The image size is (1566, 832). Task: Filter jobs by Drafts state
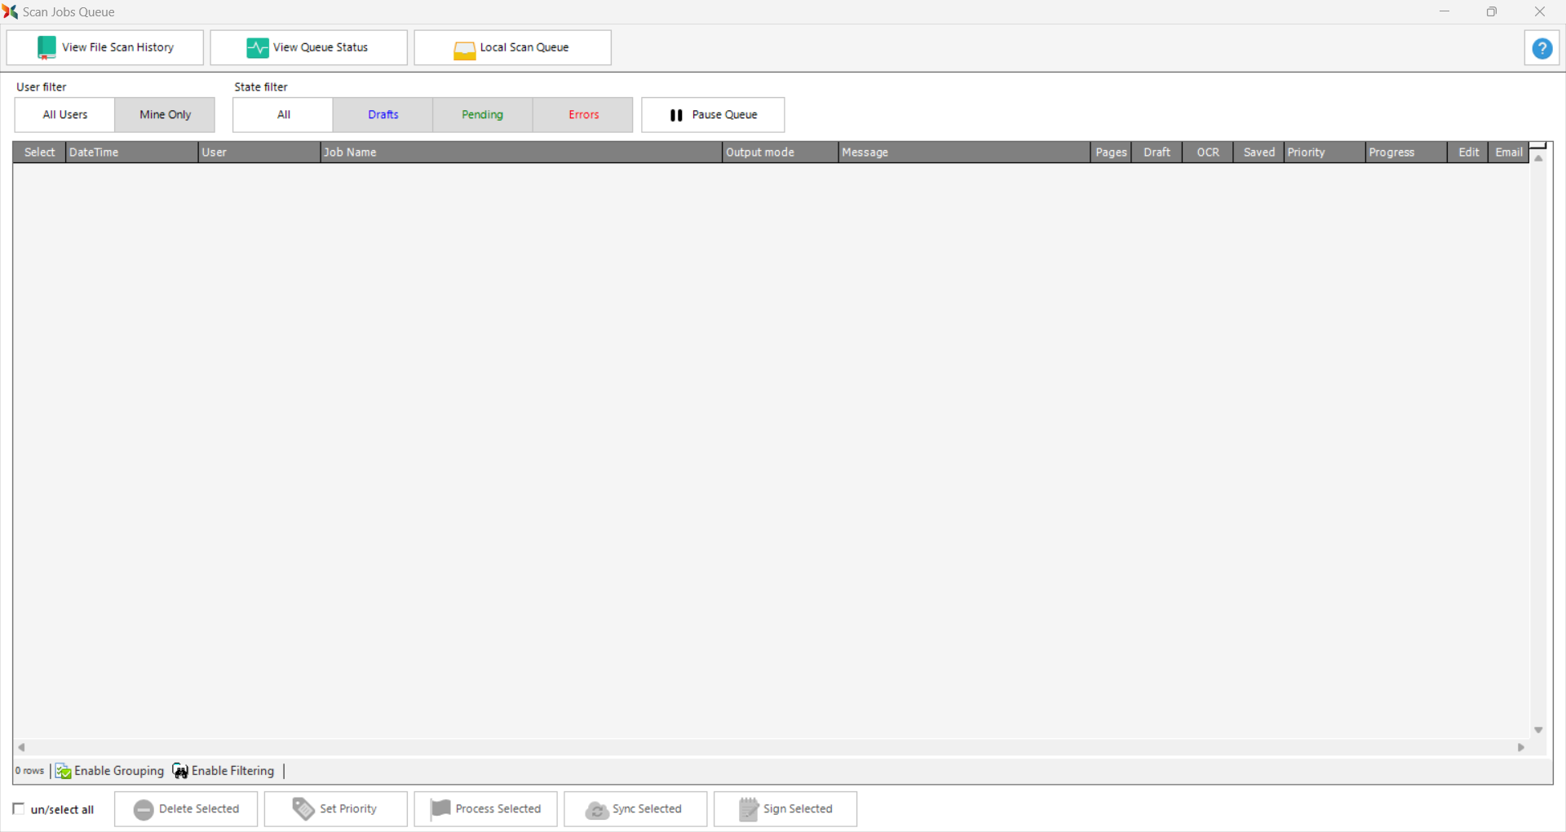[x=383, y=115]
